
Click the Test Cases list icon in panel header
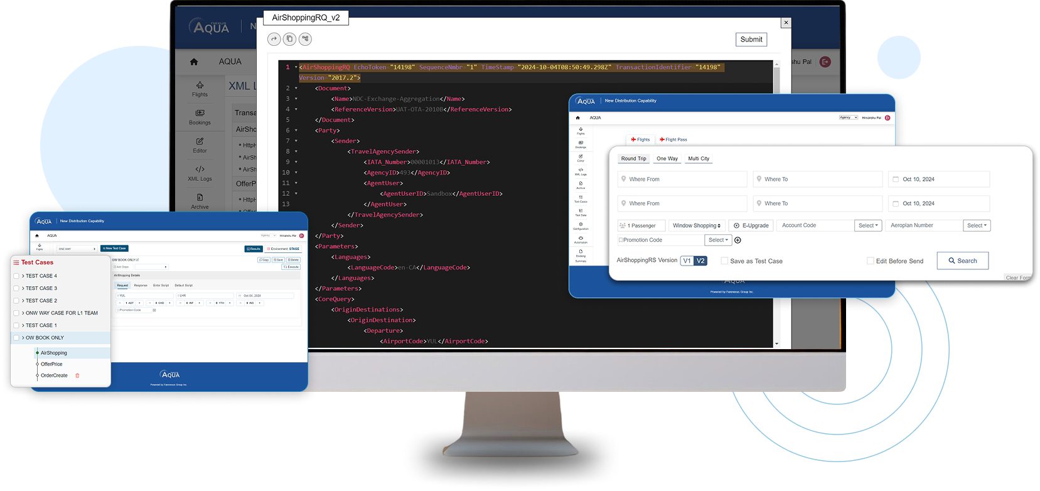pyautogui.click(x=16, y=262)
